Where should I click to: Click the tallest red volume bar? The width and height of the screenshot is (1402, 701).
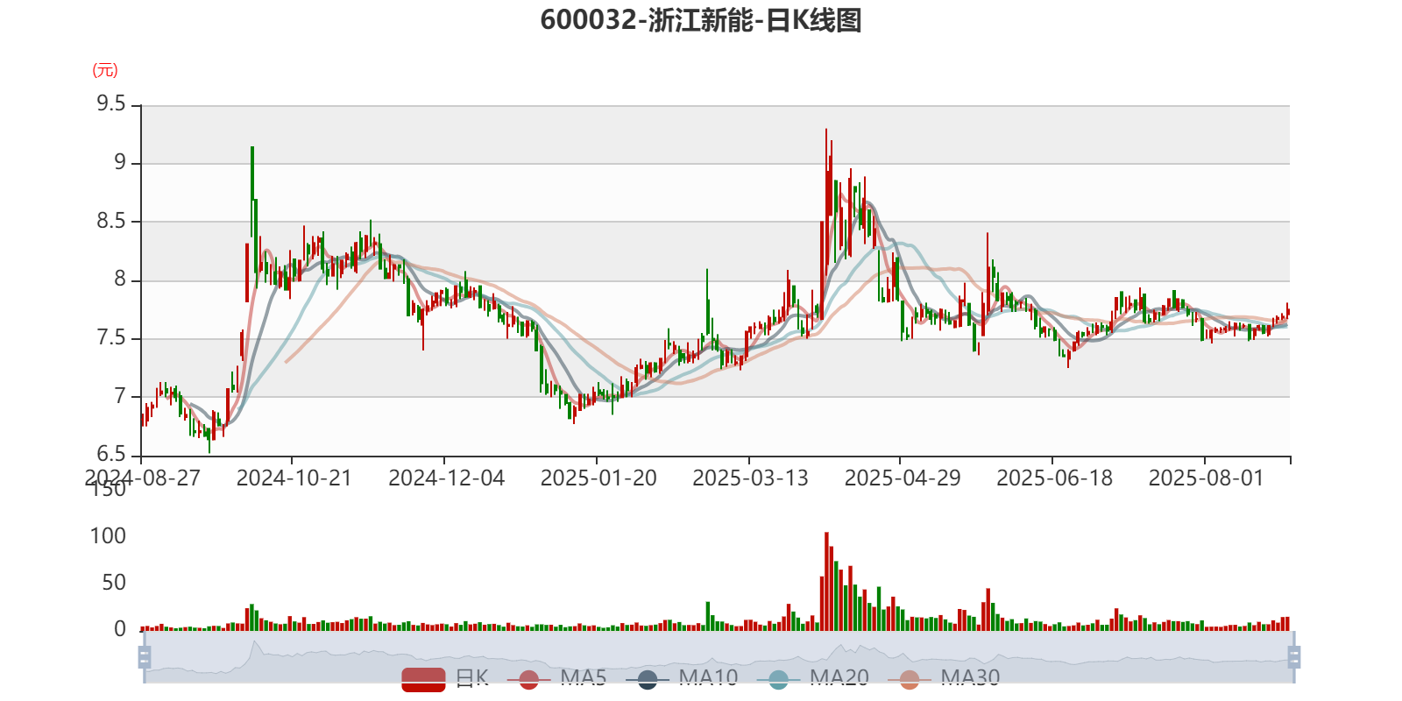[x=826, y=582]
